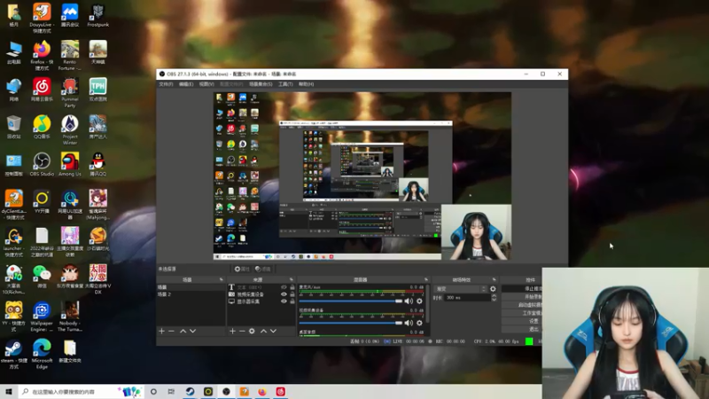Open WeChat green desktop icon
This screenshot has width=709, height=399.
(42, 277)
